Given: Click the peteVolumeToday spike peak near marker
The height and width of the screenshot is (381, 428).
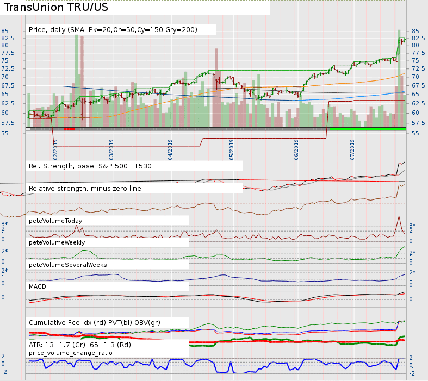Looking at the screenshot, I should pos(399,216).
